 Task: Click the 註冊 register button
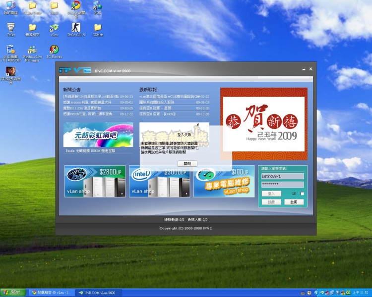coord(294,202)
